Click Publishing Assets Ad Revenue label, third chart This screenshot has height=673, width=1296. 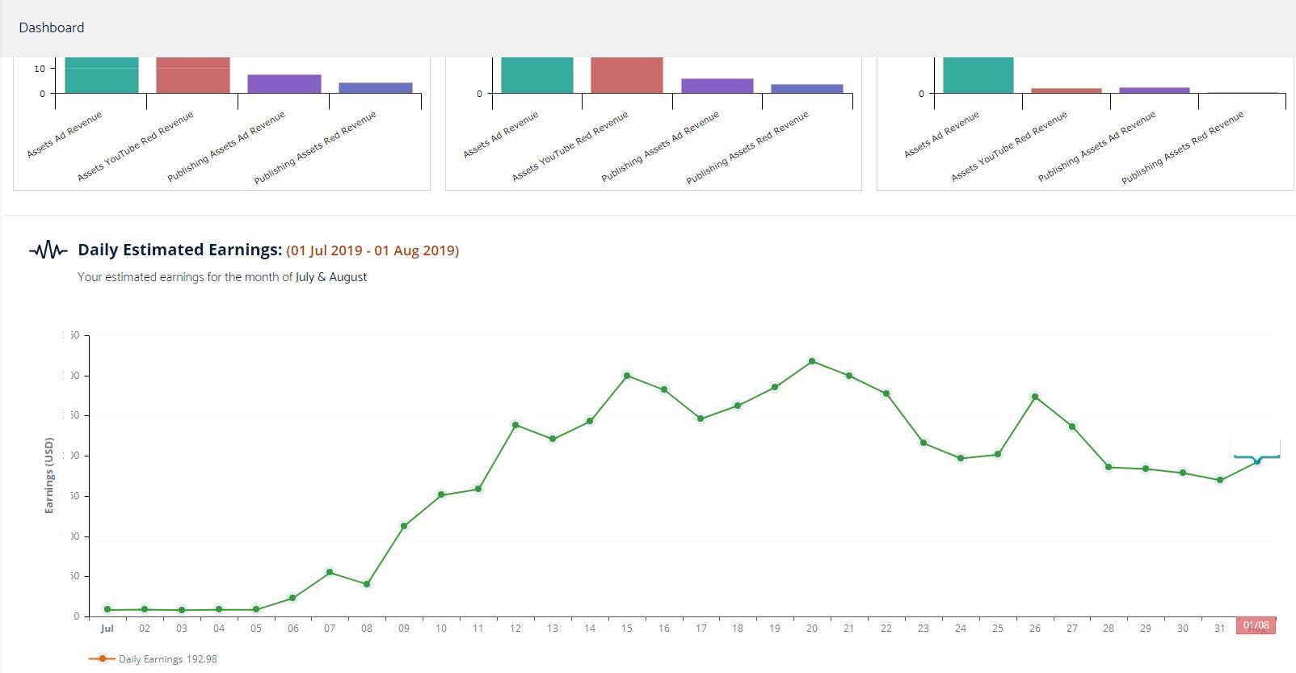coord(1097,146)
